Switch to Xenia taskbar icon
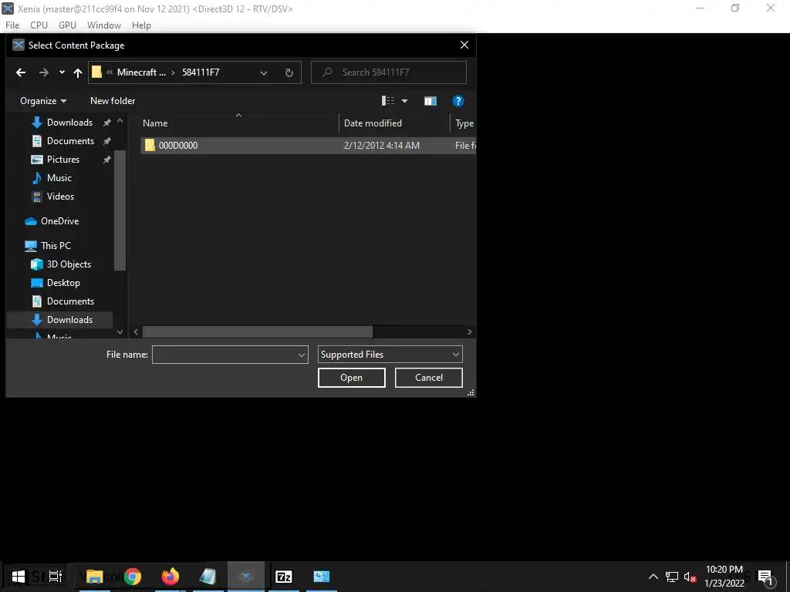790x592 pixels. [x=246, y=577]
